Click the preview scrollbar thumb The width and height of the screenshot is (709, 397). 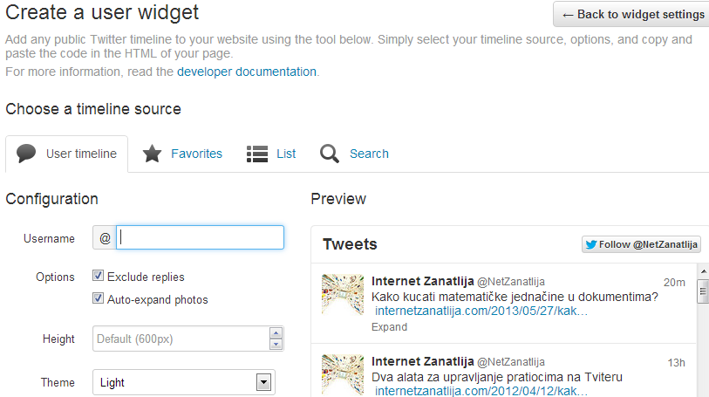click(703, 291)
